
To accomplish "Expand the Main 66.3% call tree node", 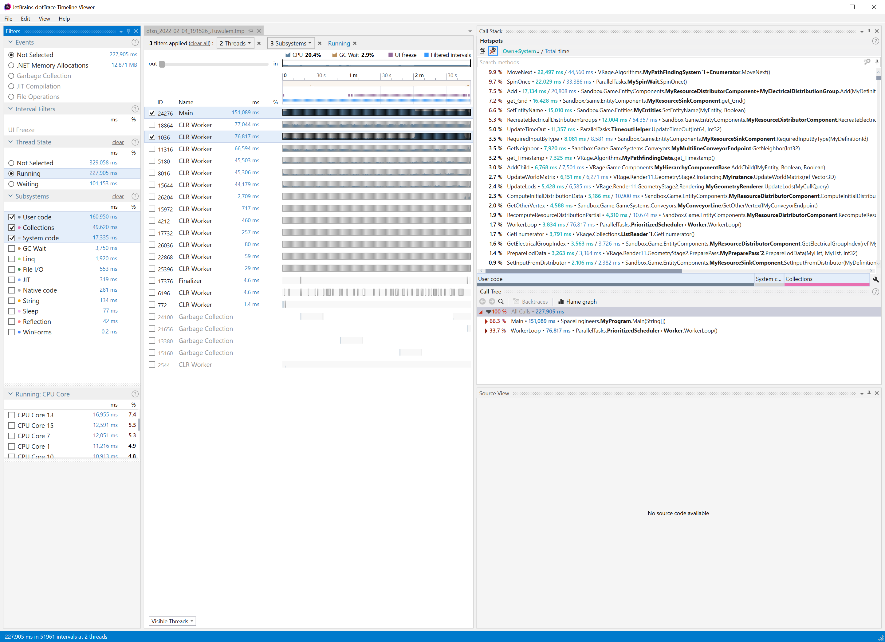I will tap(486, 321).
